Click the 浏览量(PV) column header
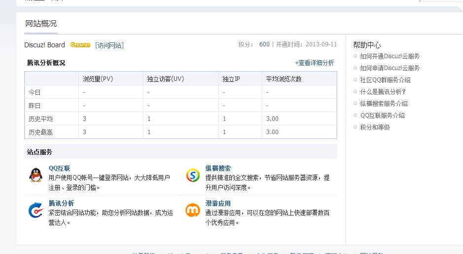Viewport: 463px width, 254px height. pyautogui.click(x=98, y=79)
